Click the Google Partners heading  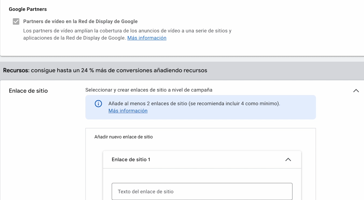28,9
